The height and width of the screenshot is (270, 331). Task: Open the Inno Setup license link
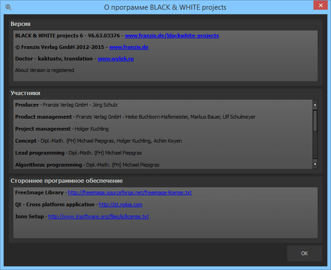click(x=98, y=217)
